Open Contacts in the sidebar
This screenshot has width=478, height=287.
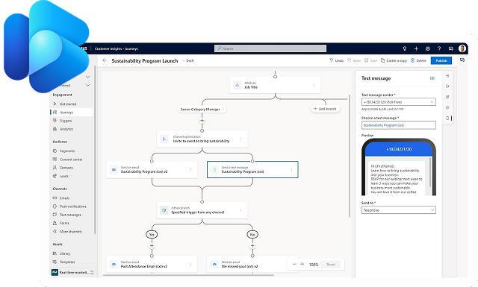(x=66, y=168)
